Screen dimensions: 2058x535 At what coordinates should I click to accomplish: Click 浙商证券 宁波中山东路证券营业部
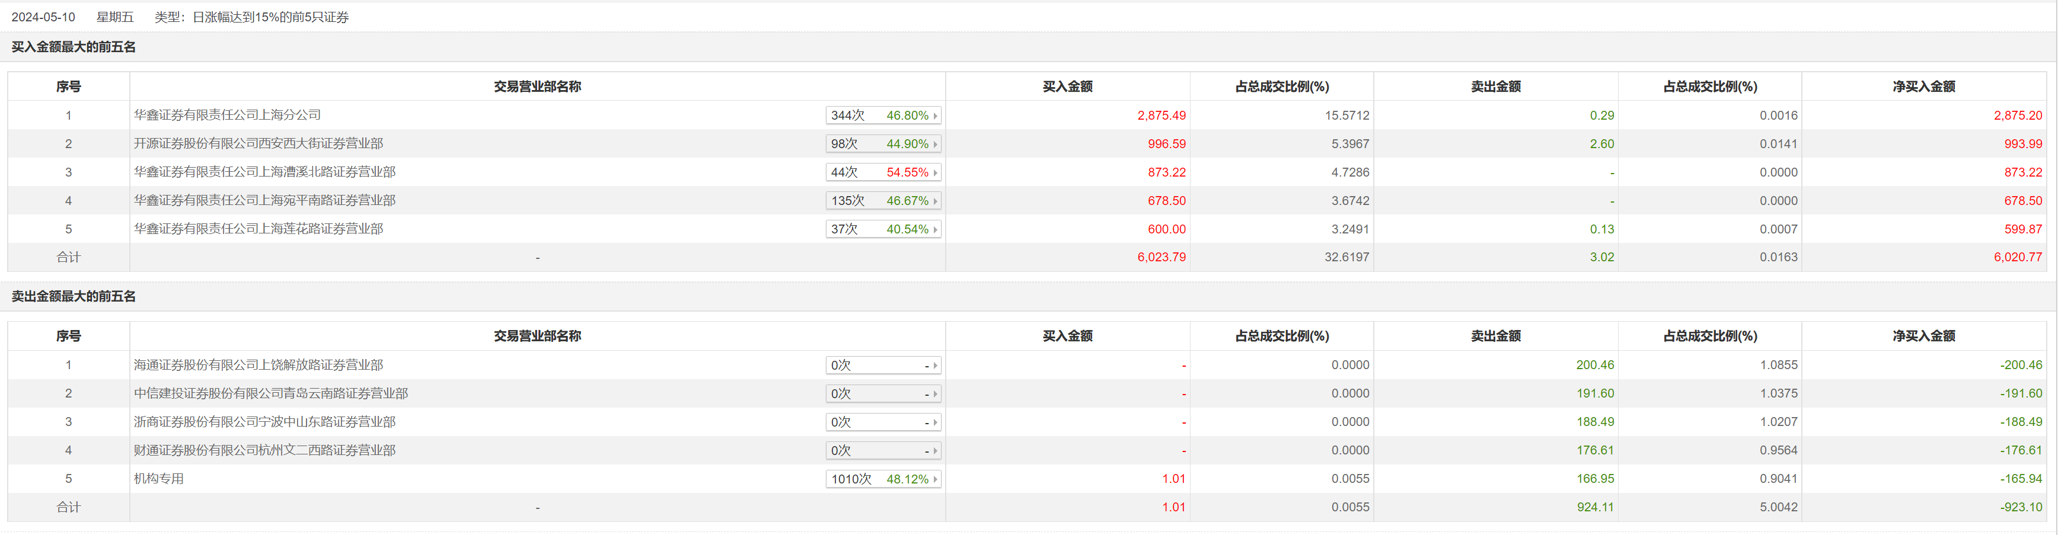(264, 422)
